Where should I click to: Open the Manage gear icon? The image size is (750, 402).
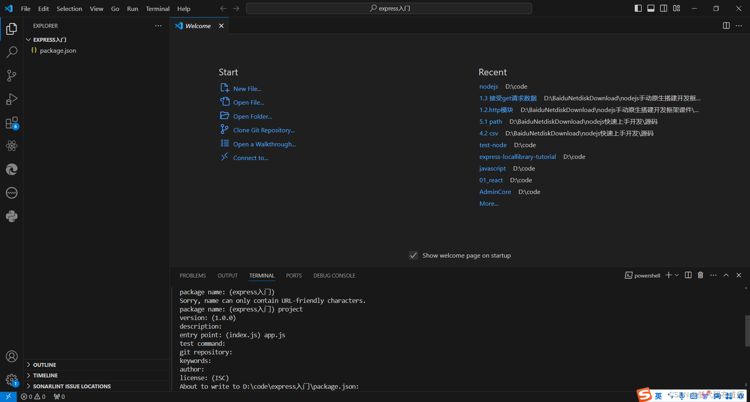tap(12, 379)
